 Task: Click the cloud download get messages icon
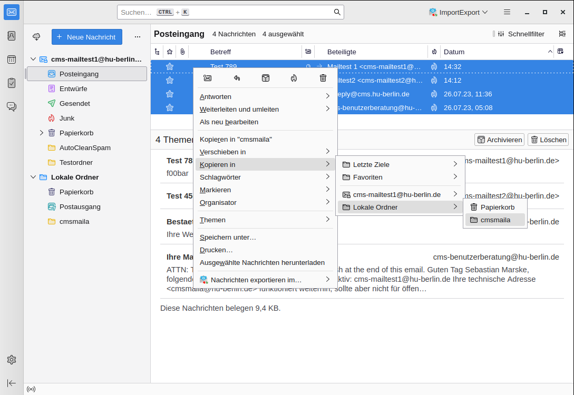(36, 37)
